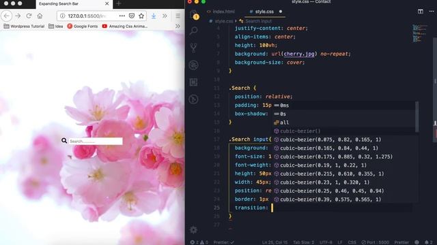Viewport: 437px width, 245px height.
Task: Click the suggestion list scrollbar
Action: tap(417, 116)
